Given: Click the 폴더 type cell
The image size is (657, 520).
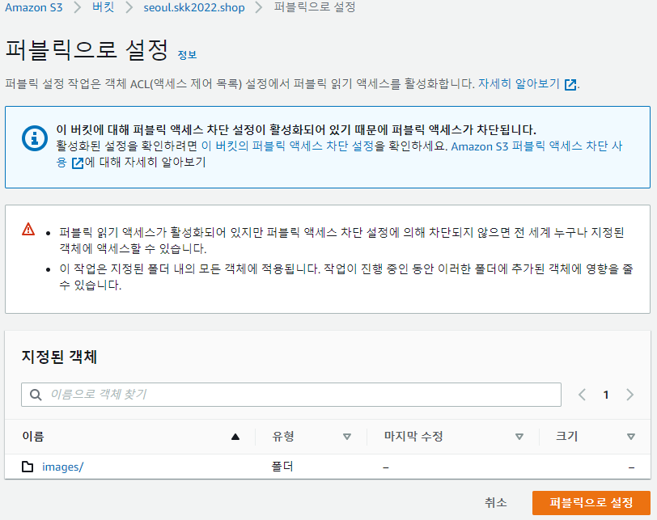Looking at the screenshot, I should (282, 467).
